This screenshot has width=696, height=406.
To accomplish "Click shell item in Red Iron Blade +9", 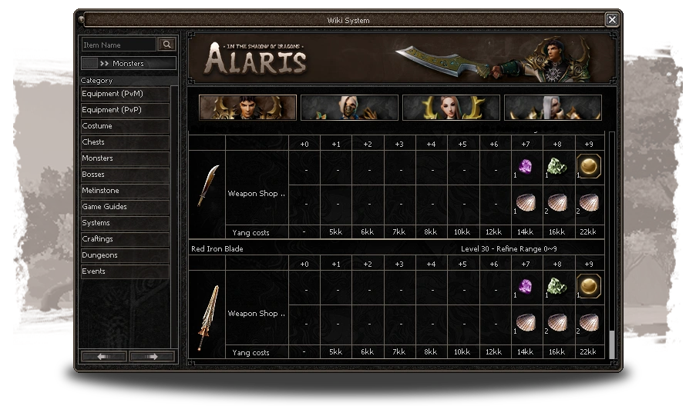I will pos(589,322).
